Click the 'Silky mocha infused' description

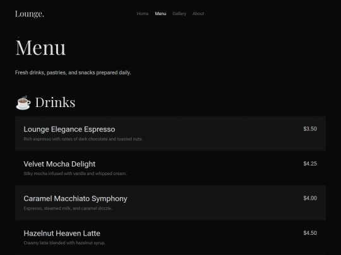tap(75, 174)
